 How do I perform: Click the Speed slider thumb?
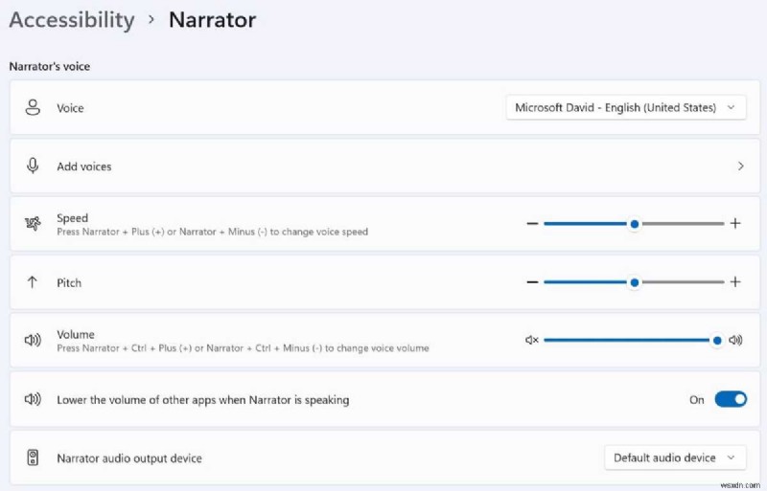635,224
